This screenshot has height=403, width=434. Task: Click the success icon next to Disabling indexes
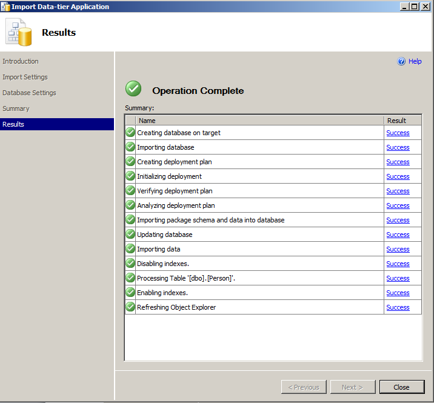[130, 264]
